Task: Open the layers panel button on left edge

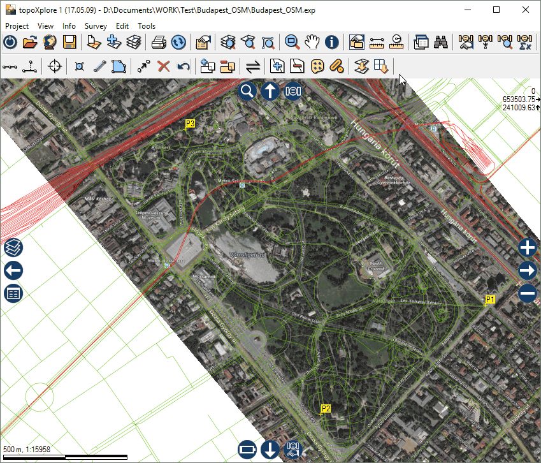Action: (x=13, y=248)
